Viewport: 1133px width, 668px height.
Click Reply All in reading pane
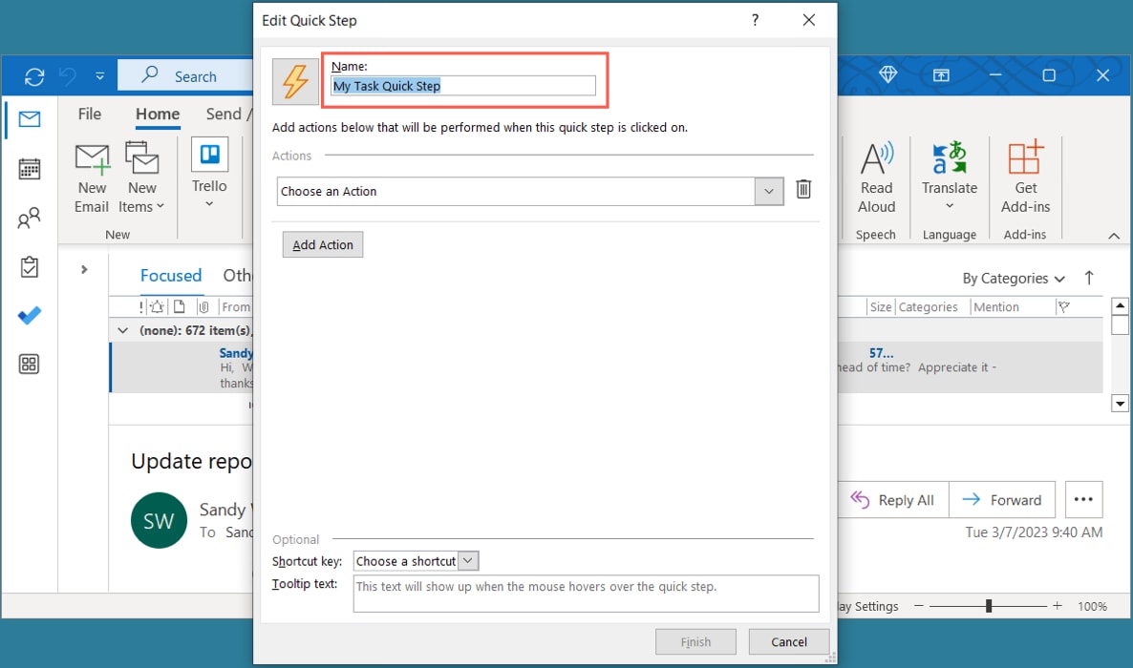(893, 500)
